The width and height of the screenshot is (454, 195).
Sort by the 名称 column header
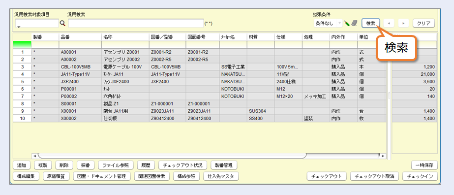(125, 37)
